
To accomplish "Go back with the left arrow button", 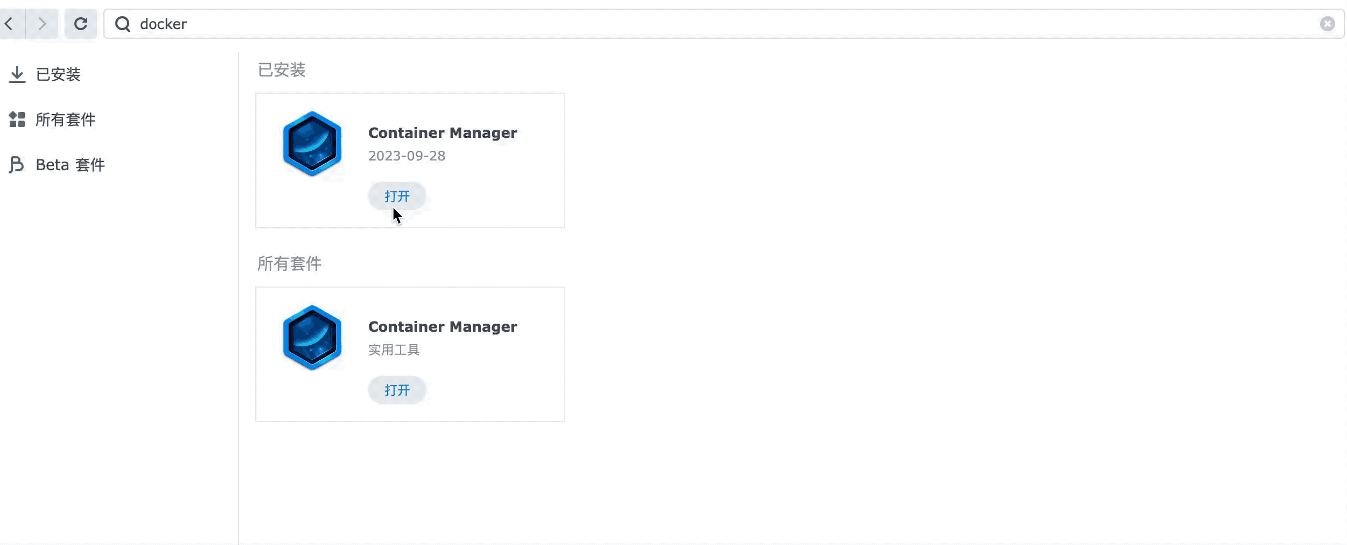I will [x=10, y=24].
